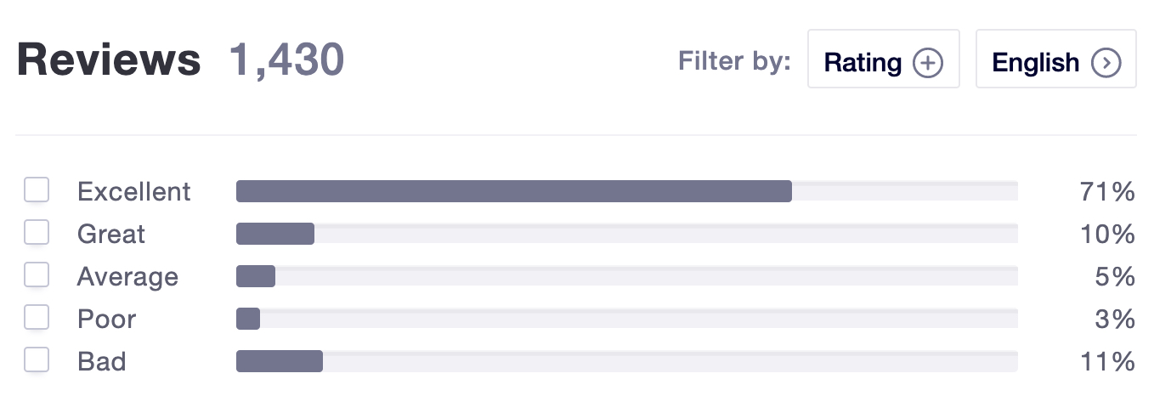This screenshot has width=1171, height=413.
Task: Click the Excellent rating label
Action: (x=134, y=192)
